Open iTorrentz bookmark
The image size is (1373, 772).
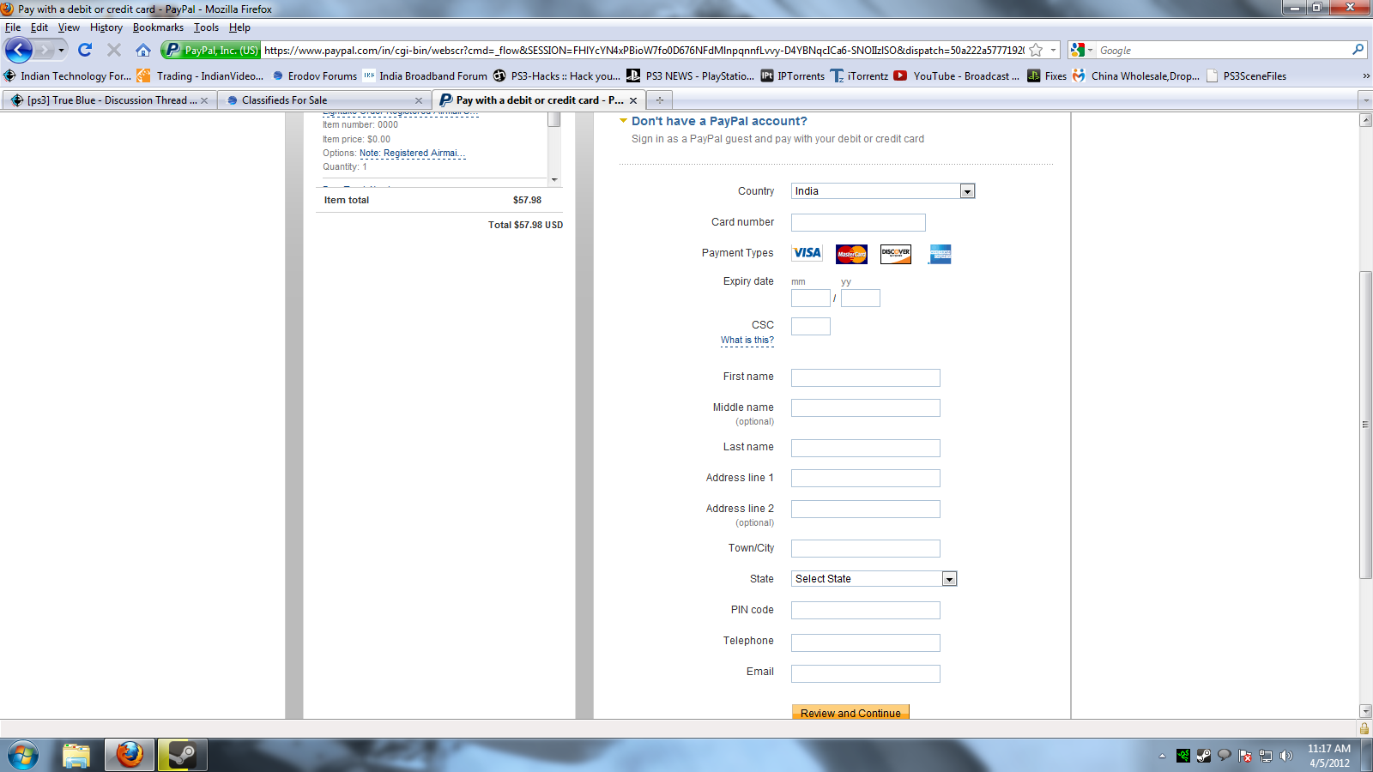coord(859,75)
